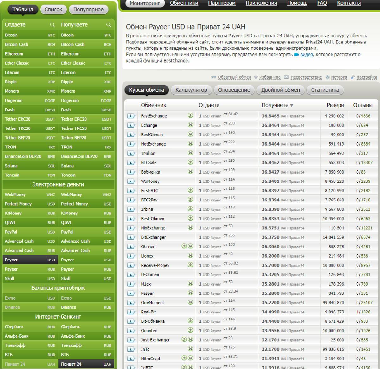Screen dimensions: 380x369
Task: Click search icon next to Отдаете header
Action: pyautogui.click(x=52, y=25)
